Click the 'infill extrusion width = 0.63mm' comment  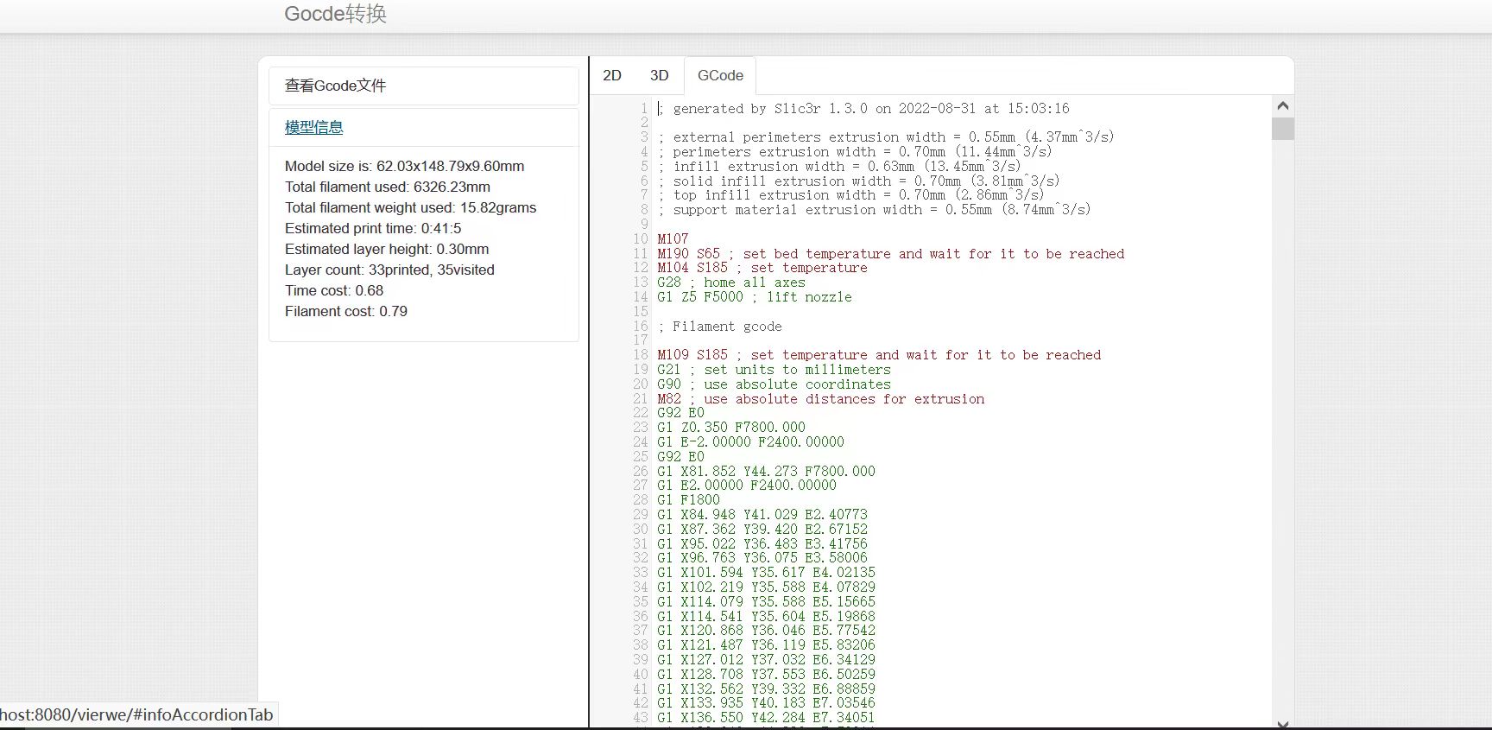click(x=839, y=167)
